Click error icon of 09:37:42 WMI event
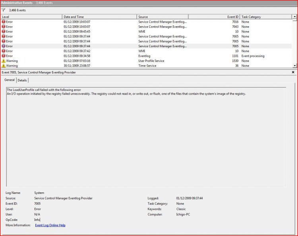The width and height of the screenshot is (298, 236). pos(4,51)
